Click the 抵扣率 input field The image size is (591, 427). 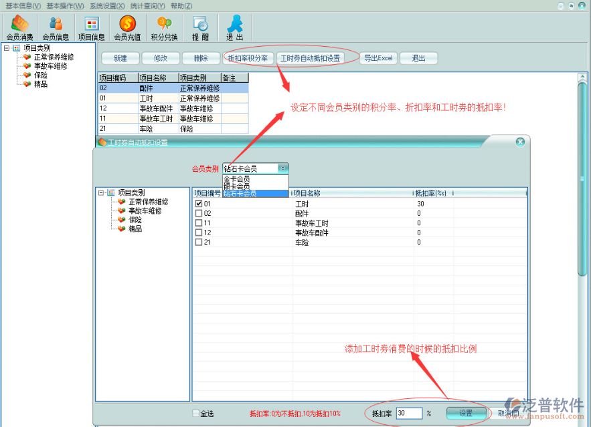point(409,414)
